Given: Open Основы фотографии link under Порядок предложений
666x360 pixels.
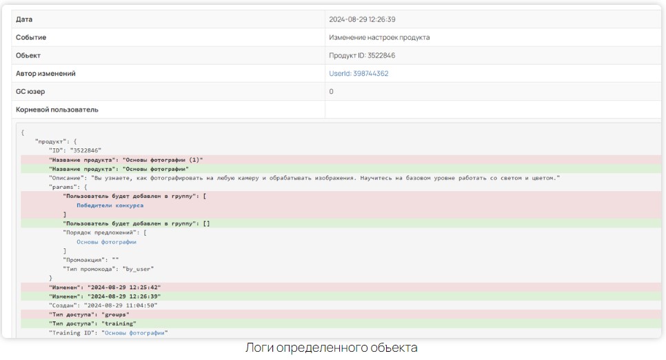Looking at the screenshot, I should (106, 242).
